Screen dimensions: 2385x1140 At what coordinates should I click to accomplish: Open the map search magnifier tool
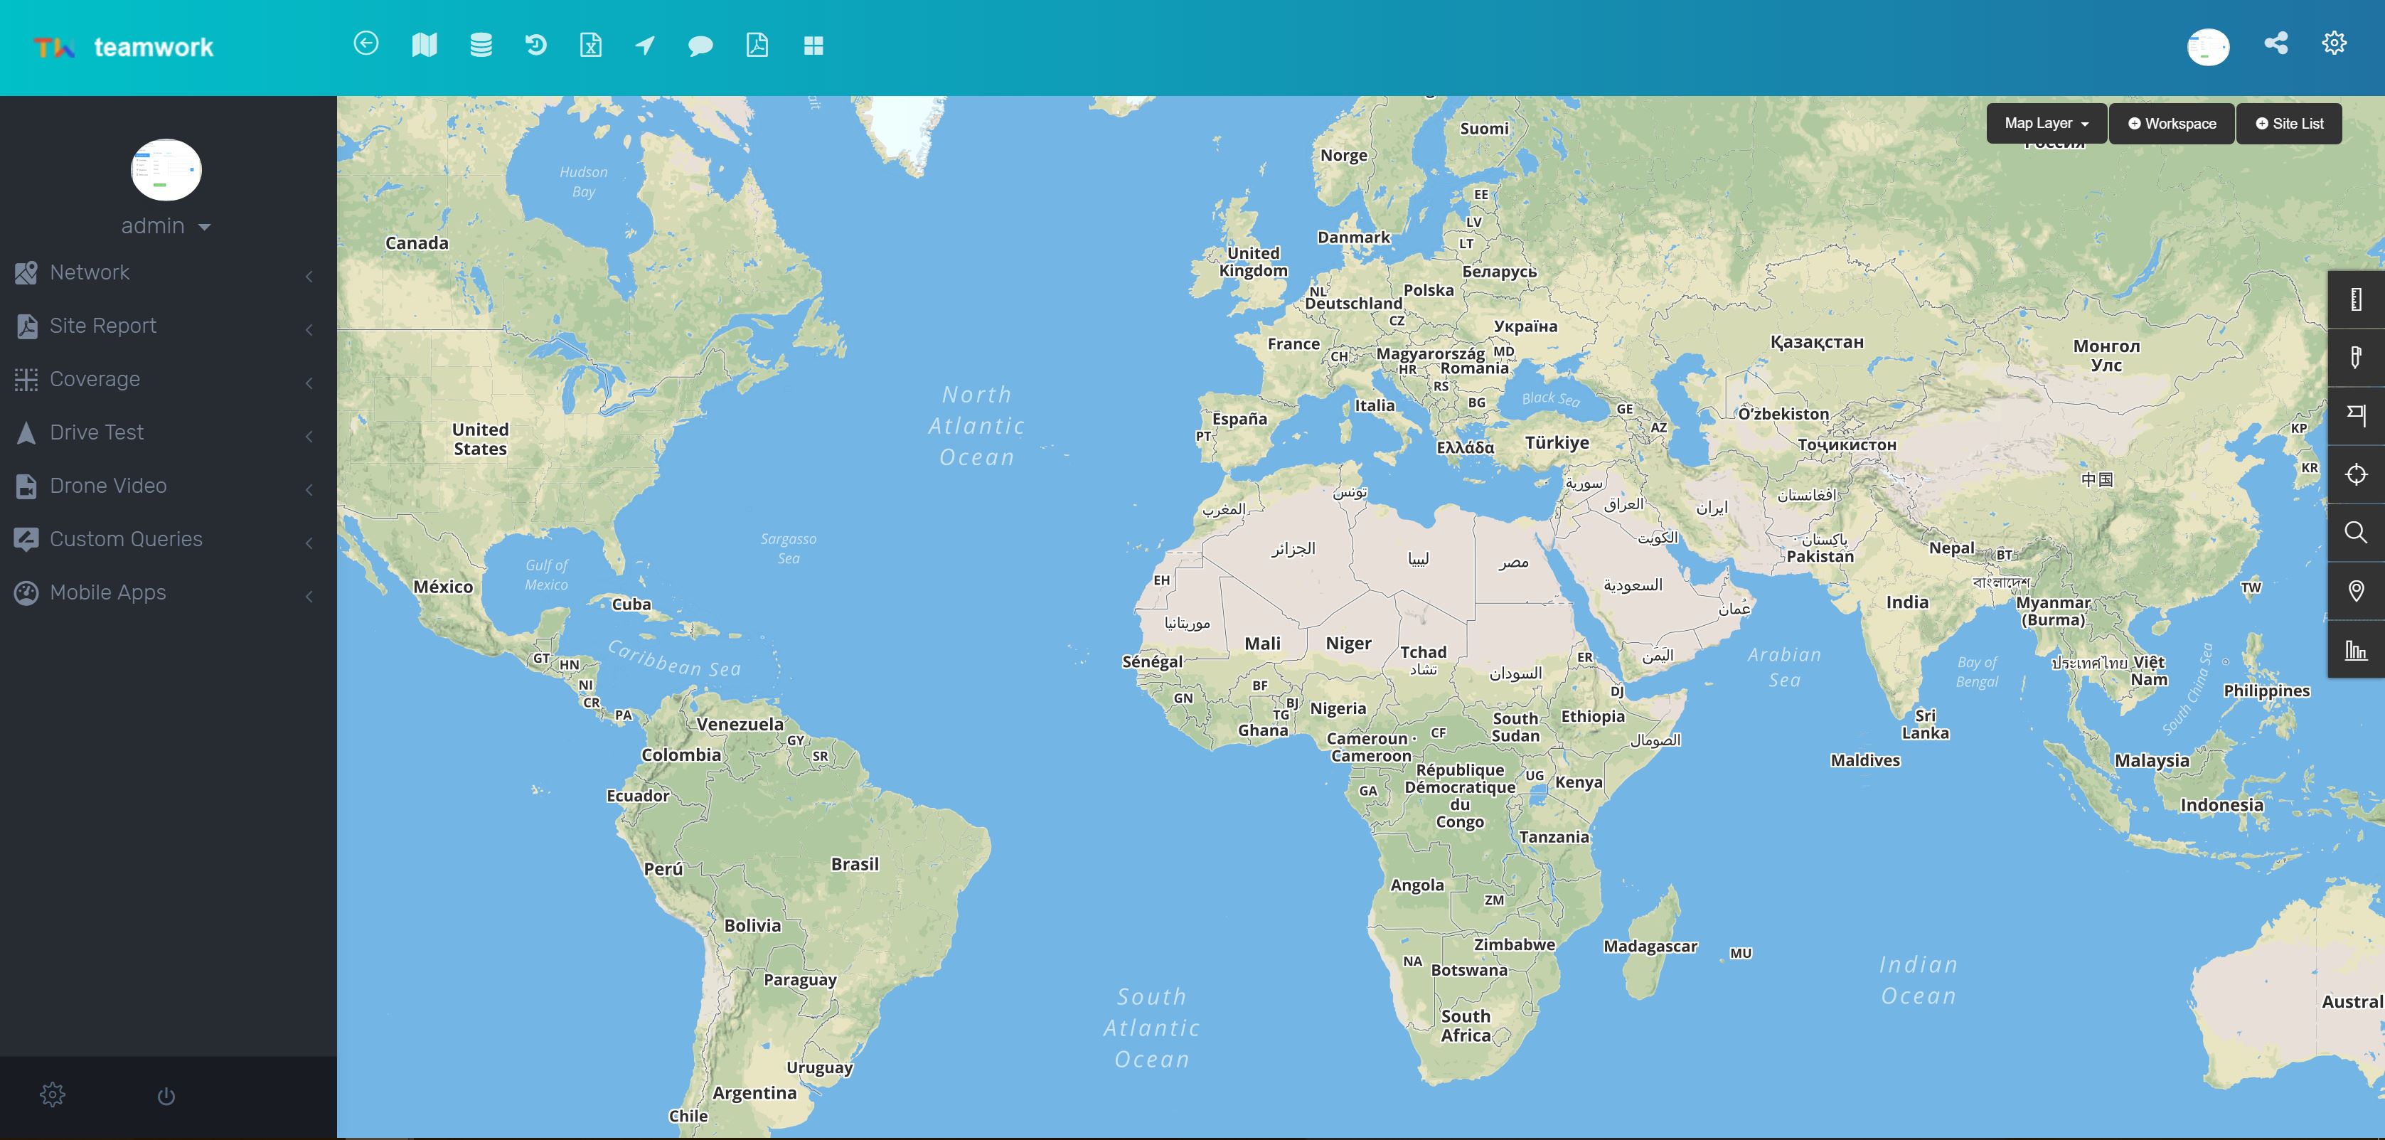click(x=2355, y=533)
